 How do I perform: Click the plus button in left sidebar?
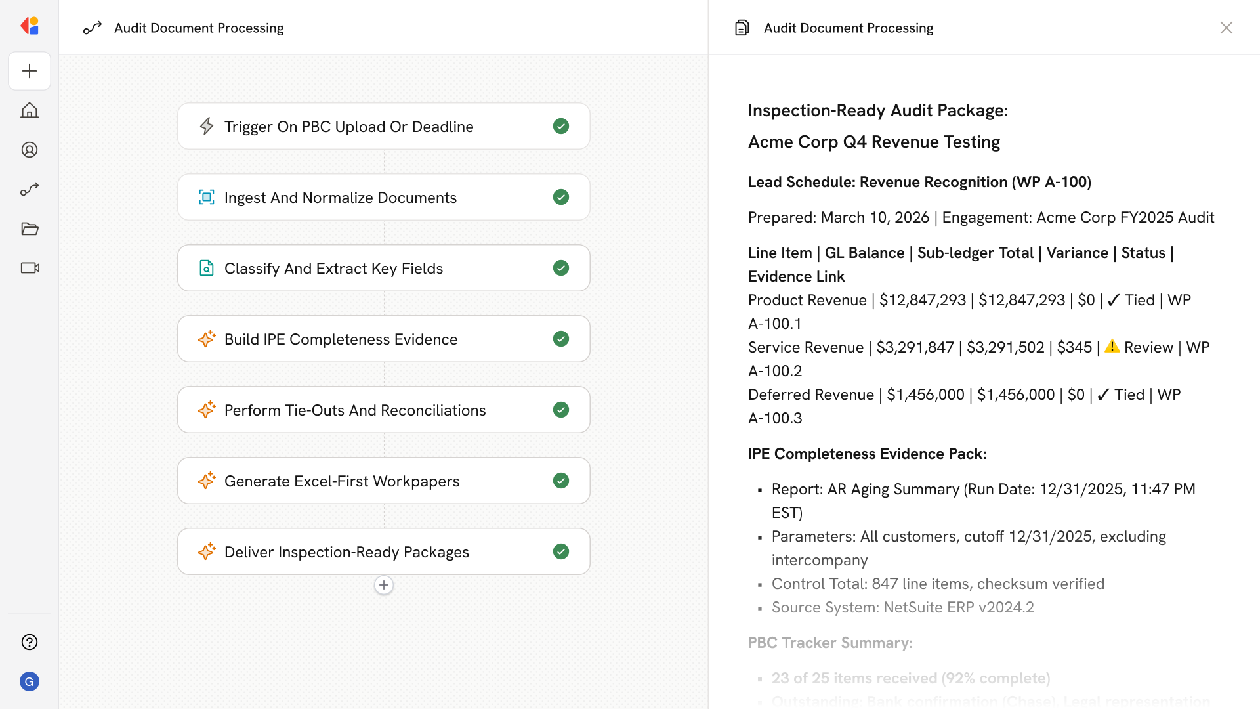click(x=30, y=71)
